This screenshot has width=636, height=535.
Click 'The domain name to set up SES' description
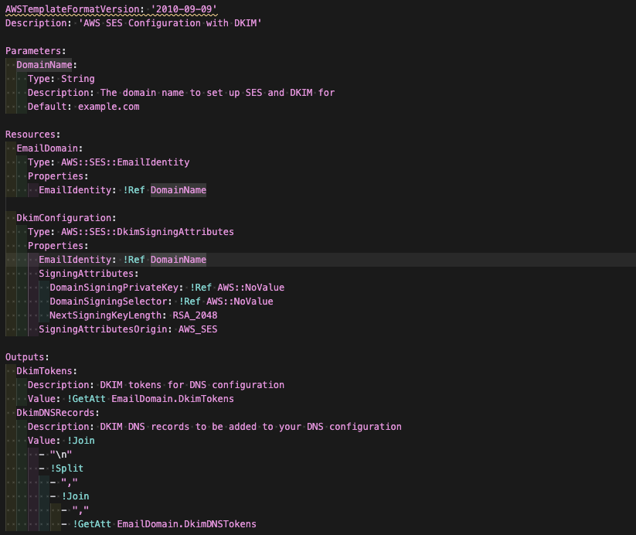(217, 93)
